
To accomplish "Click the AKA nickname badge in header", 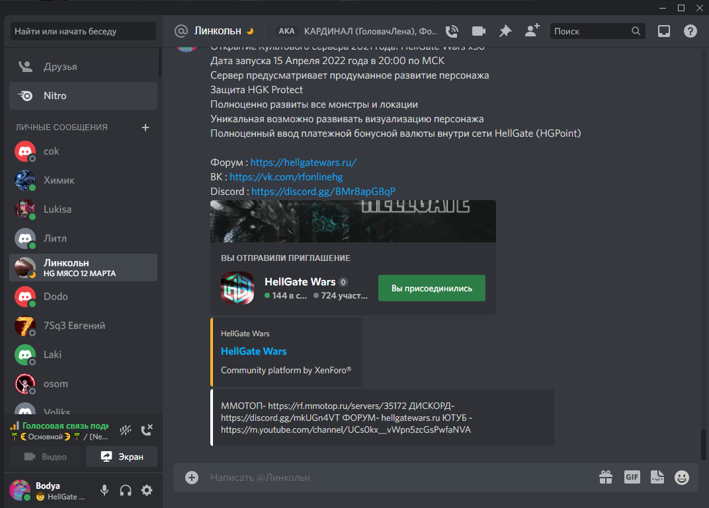I will tap(286, 31).
